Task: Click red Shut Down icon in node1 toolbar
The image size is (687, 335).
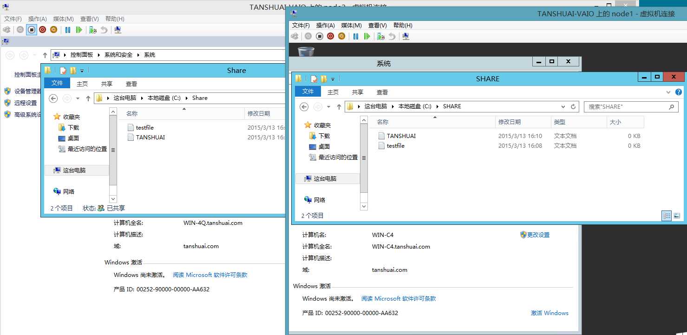Action: point(330,36)
